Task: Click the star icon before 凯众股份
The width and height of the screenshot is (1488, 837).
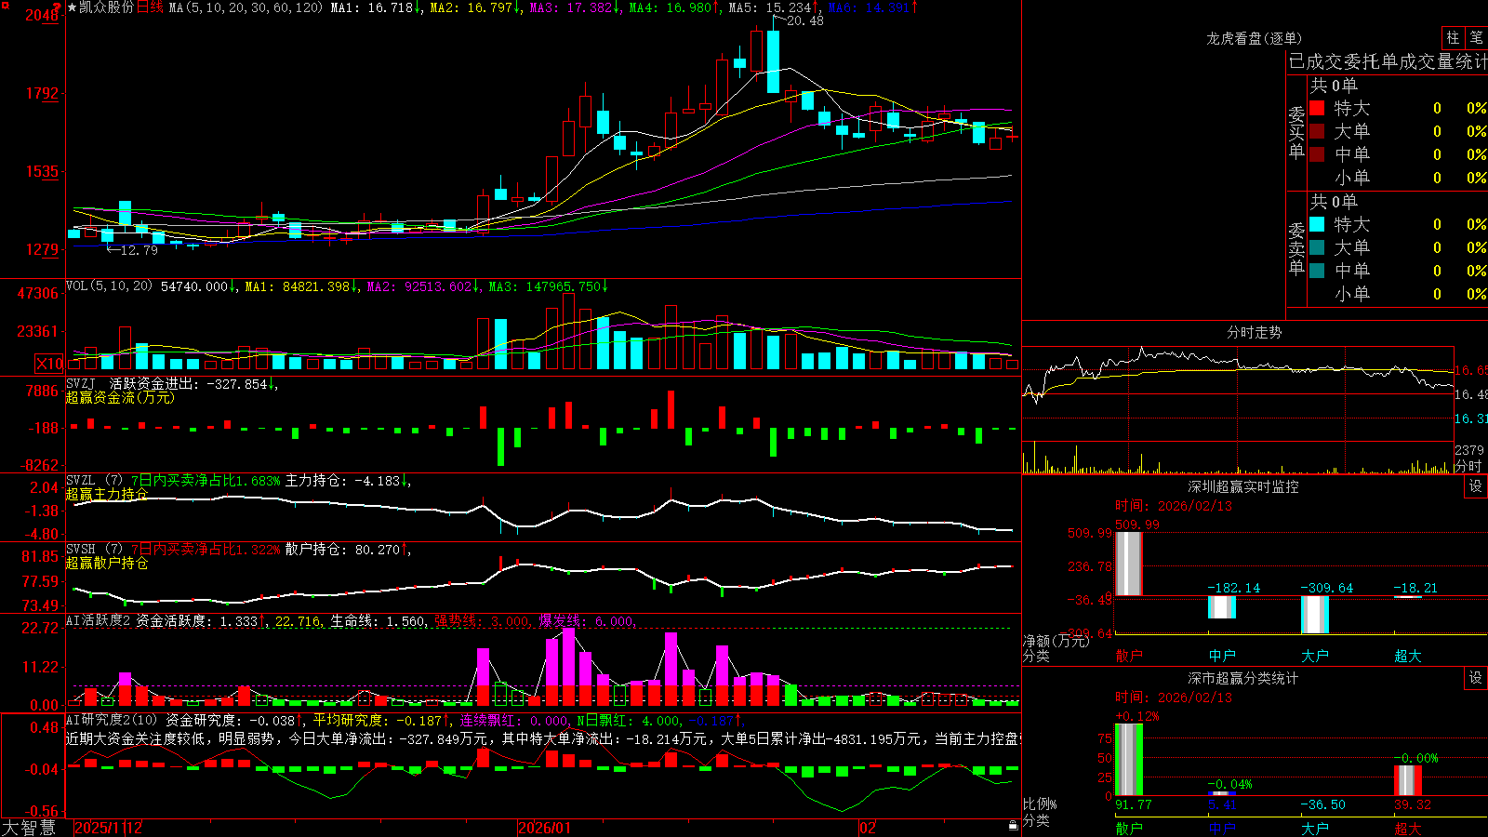Action: (x=72, y=7)
